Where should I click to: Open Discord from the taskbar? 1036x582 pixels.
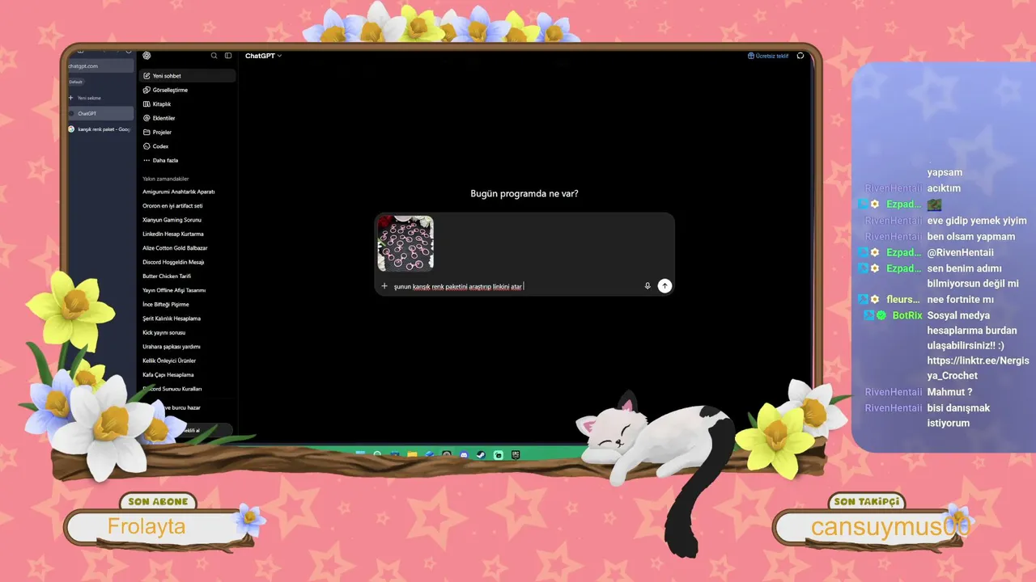coord(464,455)
